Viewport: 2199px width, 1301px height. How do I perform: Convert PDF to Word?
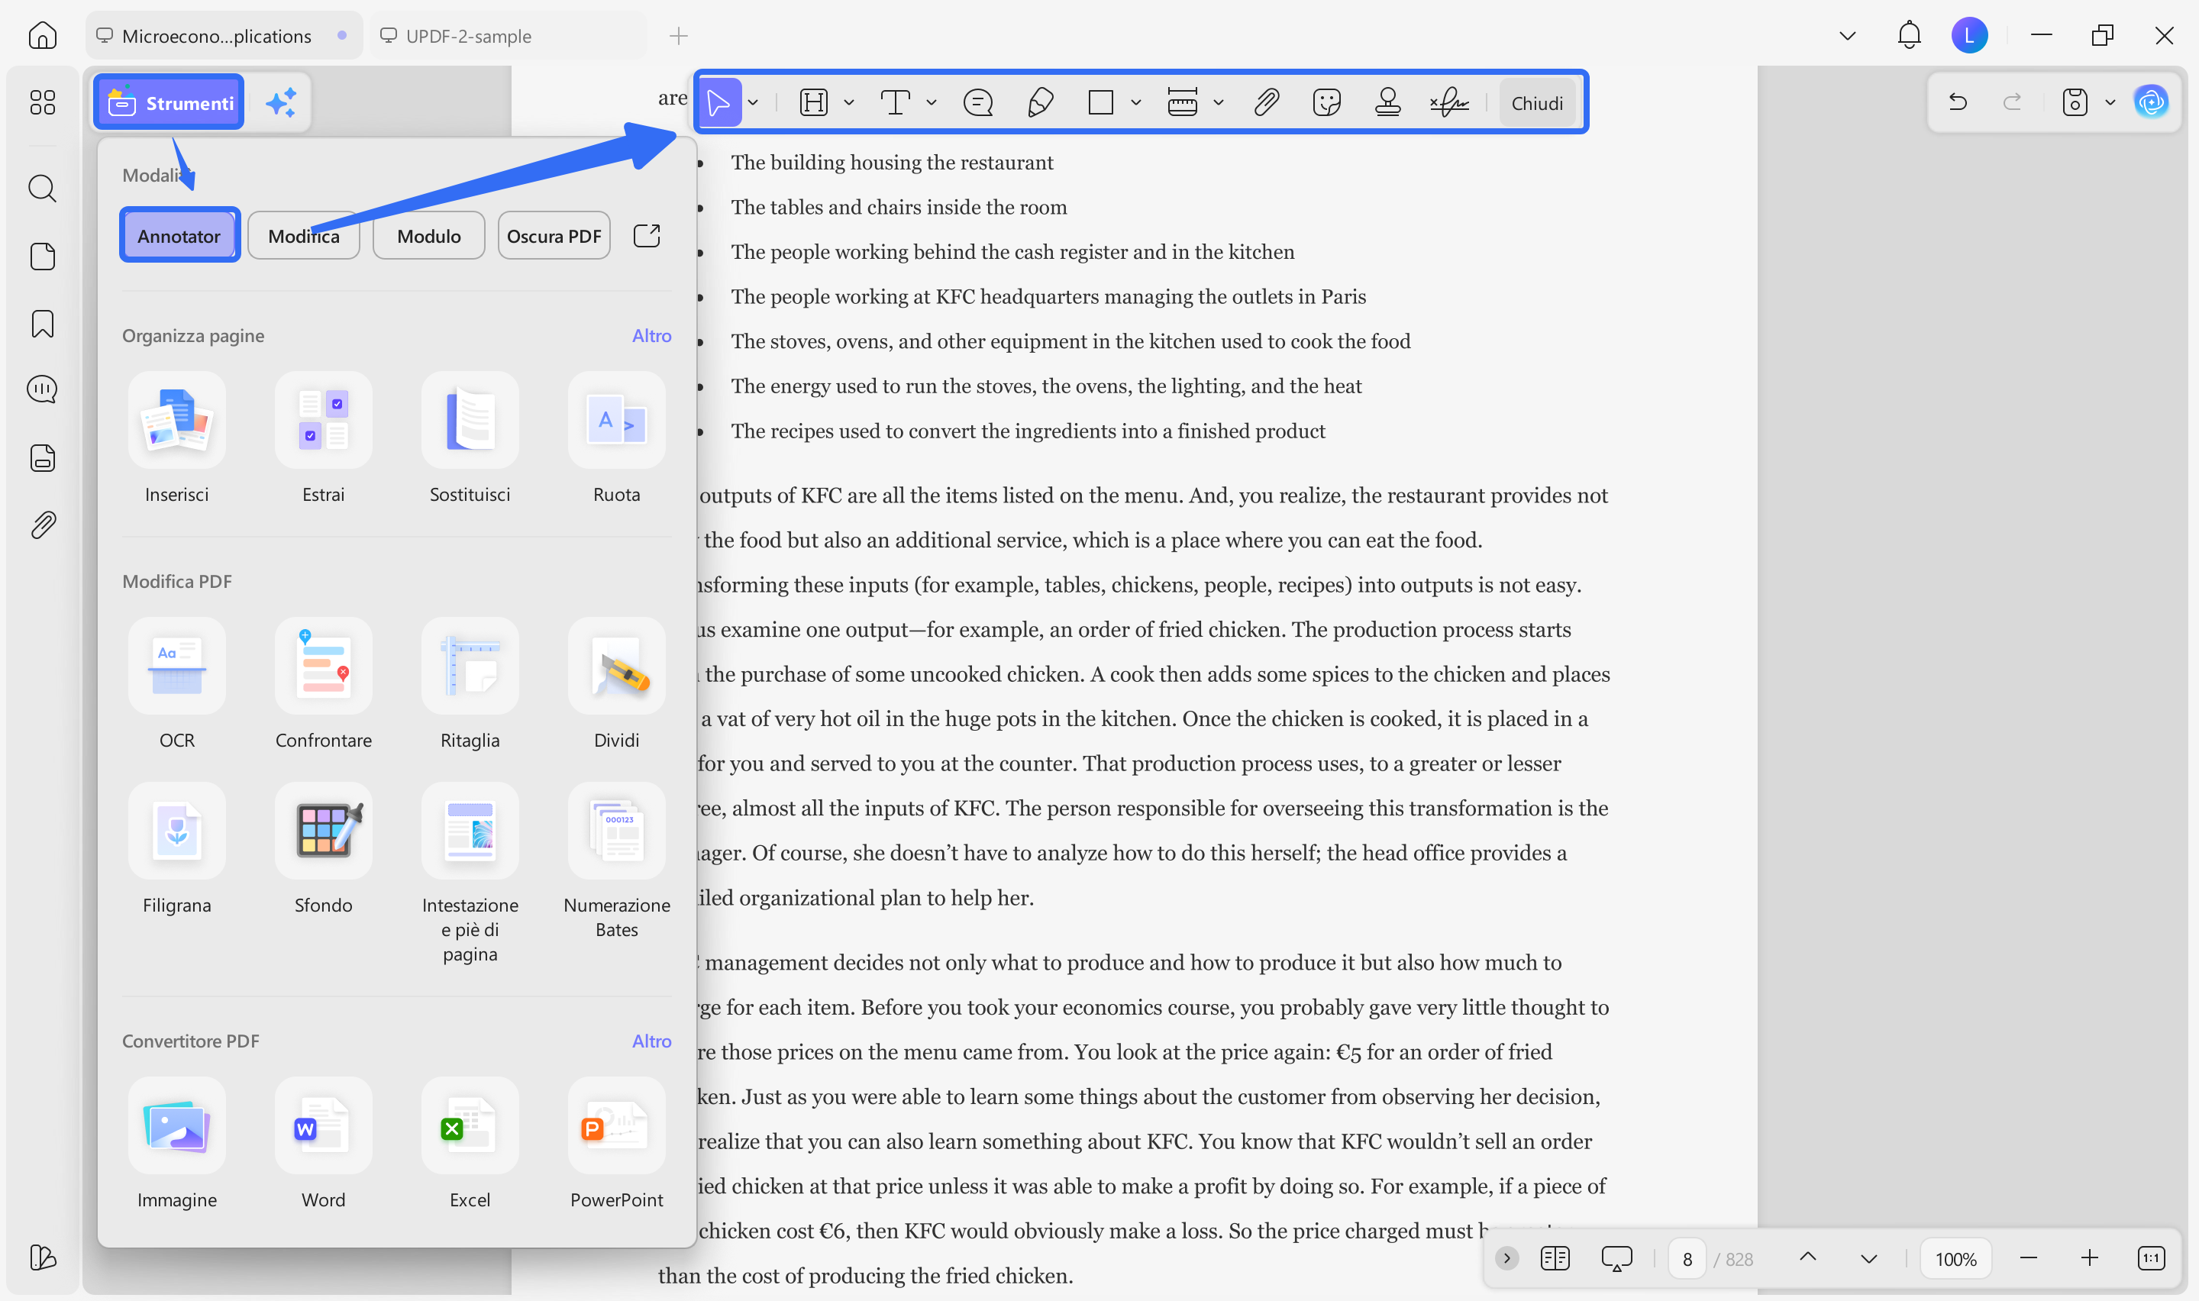point(324,1143)
